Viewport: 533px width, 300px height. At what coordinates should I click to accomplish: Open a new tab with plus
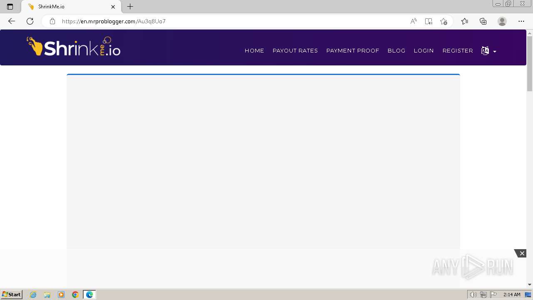(130, 7)
